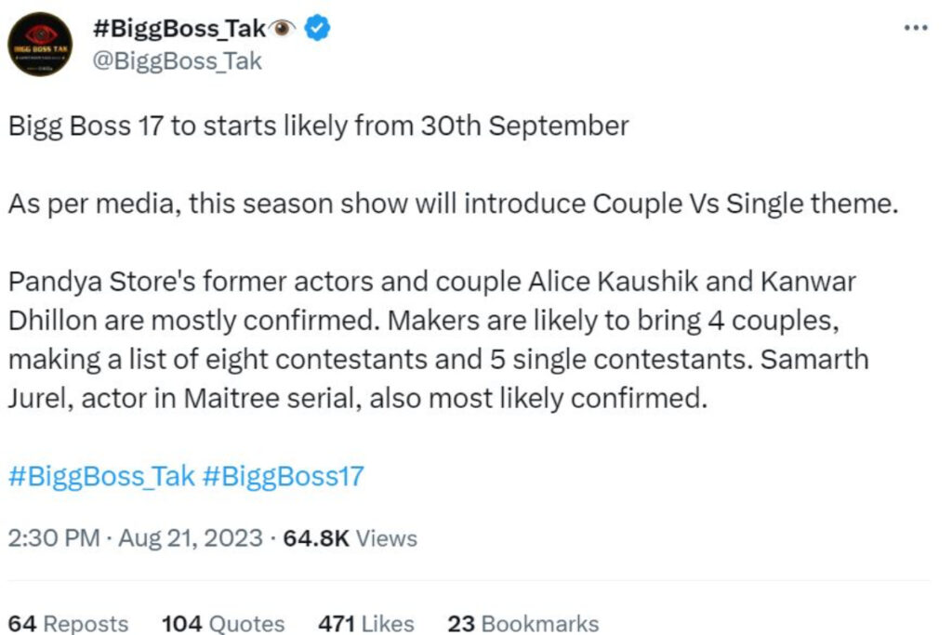Open the #BiggBoss_Tak hashtag in tweet
Image resolution: width=952 pixels, height=635 pixels.
(x=101, y=477)
